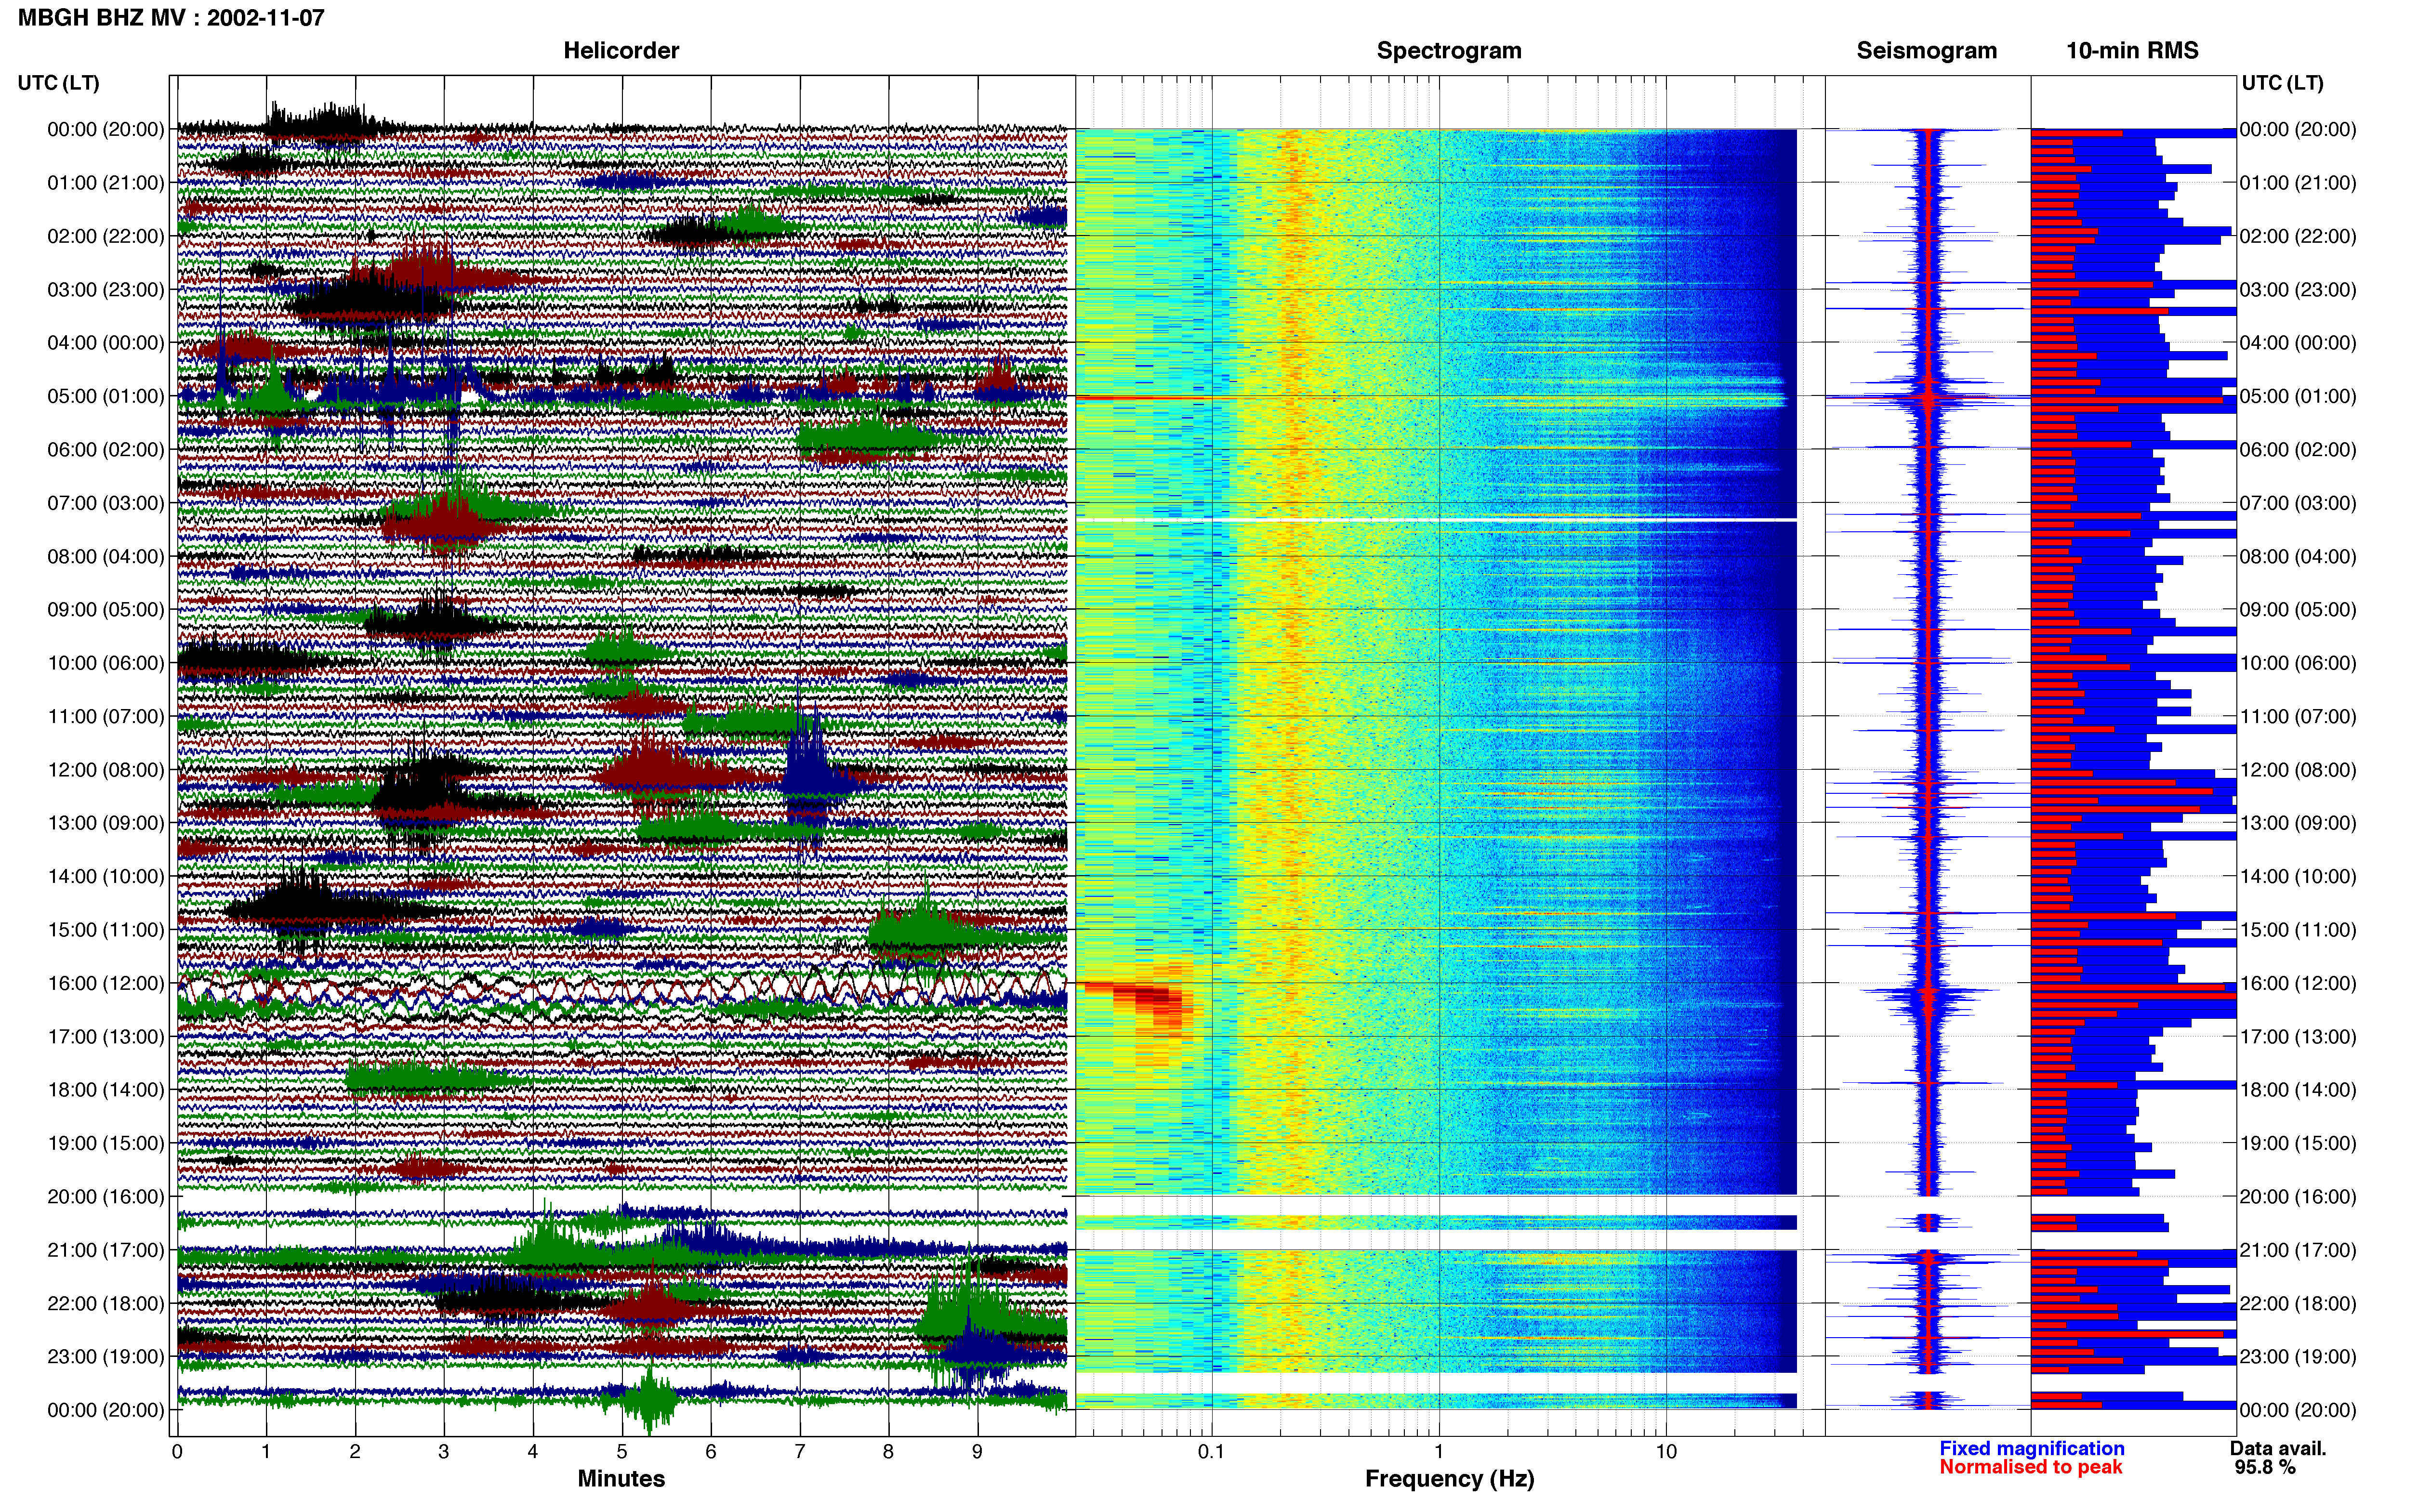Image resolution: width=2418 pixels, height=1512 pixels.
Task: Click the 'Minutes' axis label
Action: [x=620, y=1478]
